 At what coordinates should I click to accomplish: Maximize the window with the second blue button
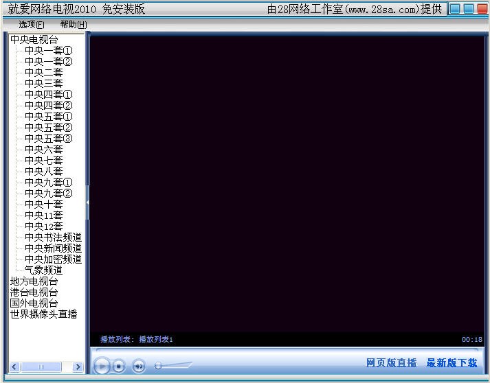tap(469, 9)
